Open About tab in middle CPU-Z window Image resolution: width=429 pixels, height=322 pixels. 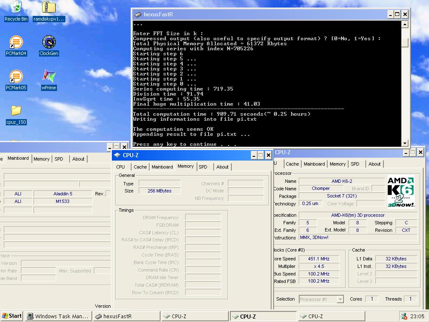click(x=222, y=167)
